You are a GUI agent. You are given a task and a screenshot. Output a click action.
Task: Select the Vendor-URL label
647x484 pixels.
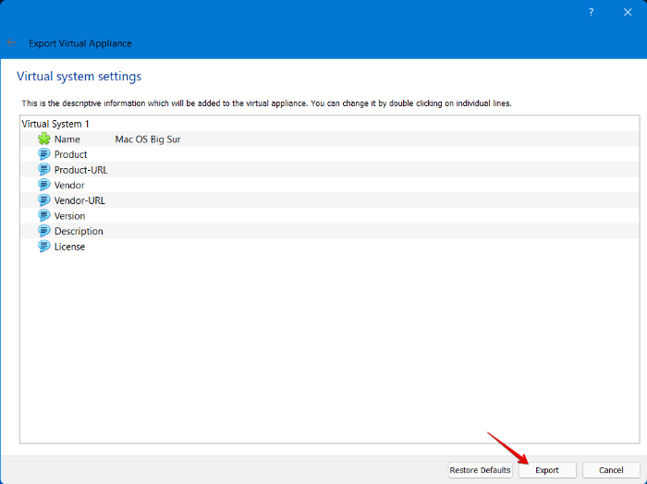pyautogui.click(x=79, y=200)
